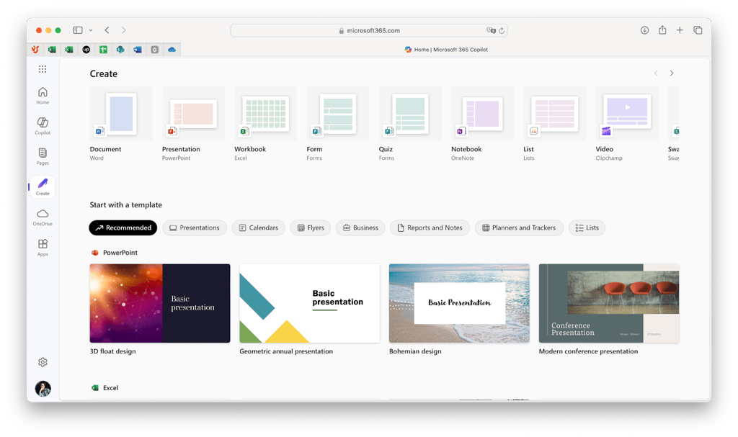The height and width of the screenshot is (437, 738).
Task: Open Apps in the sidebar
Action: 43,248
